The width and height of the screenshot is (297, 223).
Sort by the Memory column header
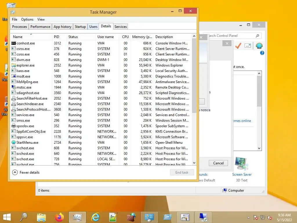tap(142, 37)
